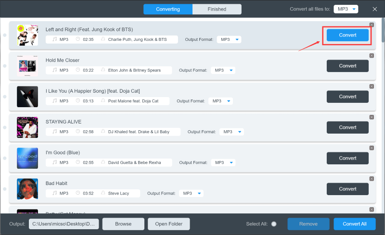Convert the Left and Right track
The image size is (385, 235).
pos(347,35)
